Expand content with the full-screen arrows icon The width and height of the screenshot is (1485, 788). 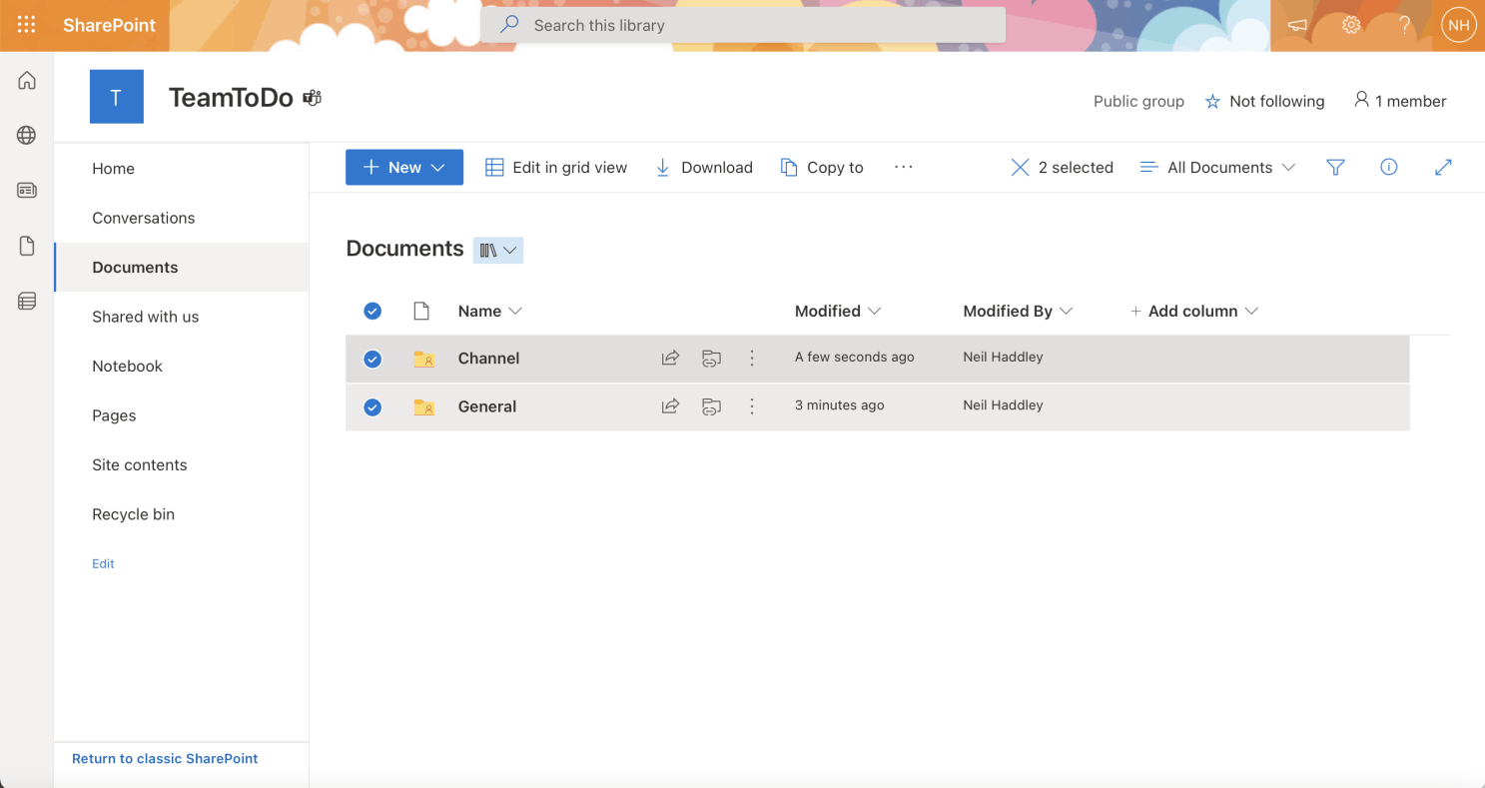pyautogui.click(x=1442, y=168)
